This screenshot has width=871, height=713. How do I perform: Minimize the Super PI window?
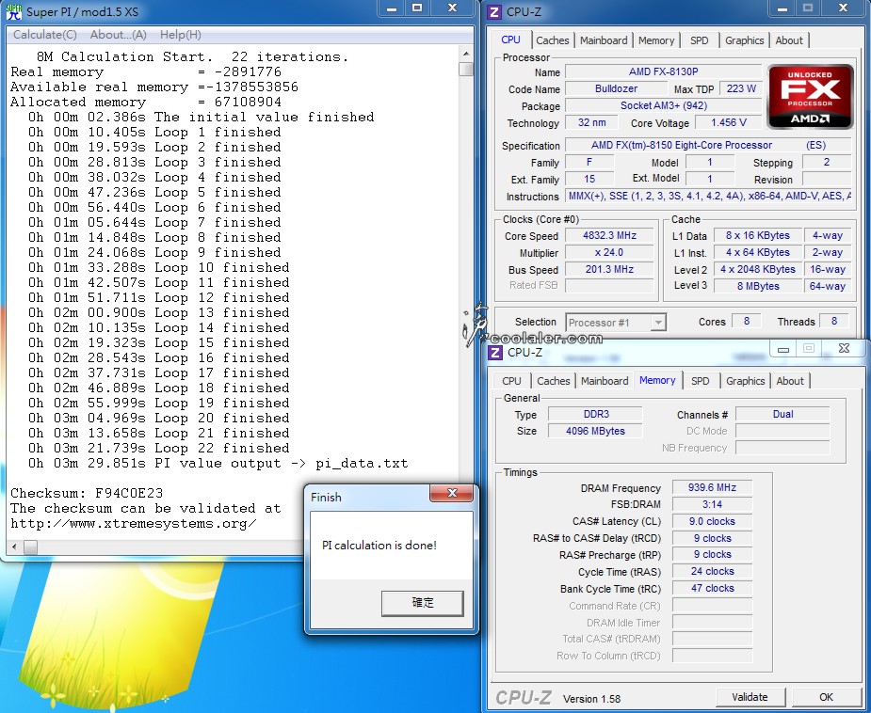(392, 8)
